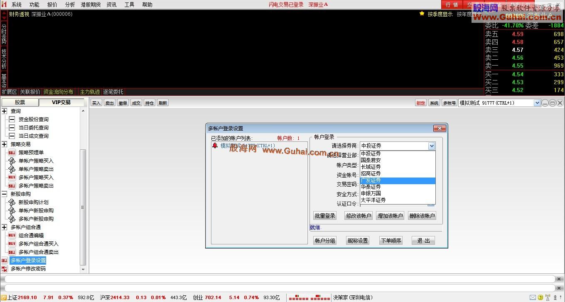This screenshot has height=302, width=565.
Task: Click the 删除该帐户 button
Action: point(422,216)
